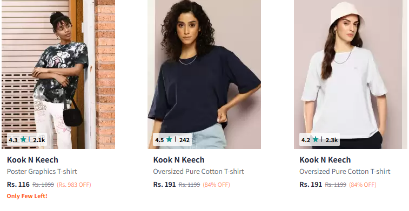Open Kook N Keech brand for Poster Graphics T-shirt
409x211 pixels.
coord(32,160)
